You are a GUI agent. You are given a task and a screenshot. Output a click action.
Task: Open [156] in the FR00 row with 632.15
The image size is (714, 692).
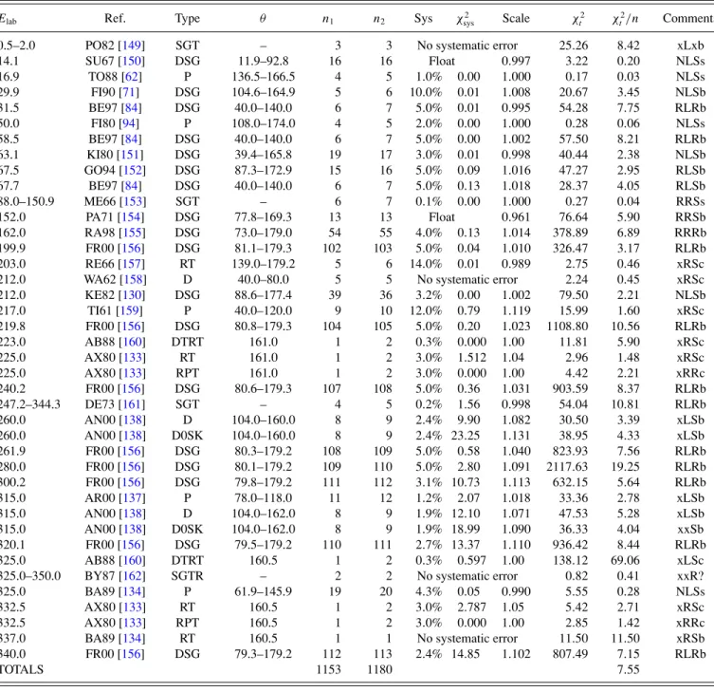tap(131, 482)
